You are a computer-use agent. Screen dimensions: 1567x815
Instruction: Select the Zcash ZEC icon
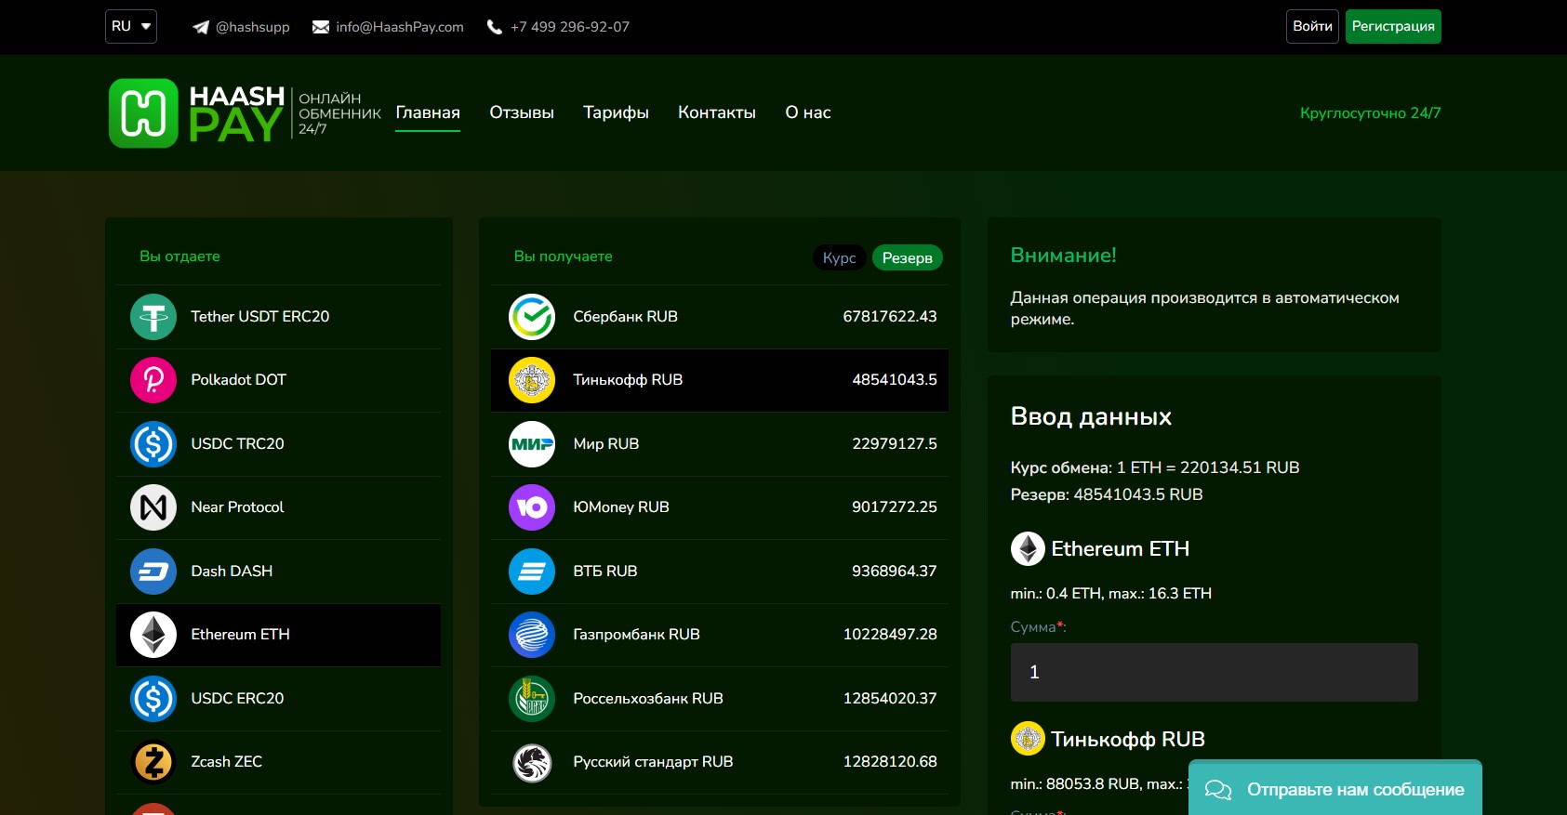153,762
